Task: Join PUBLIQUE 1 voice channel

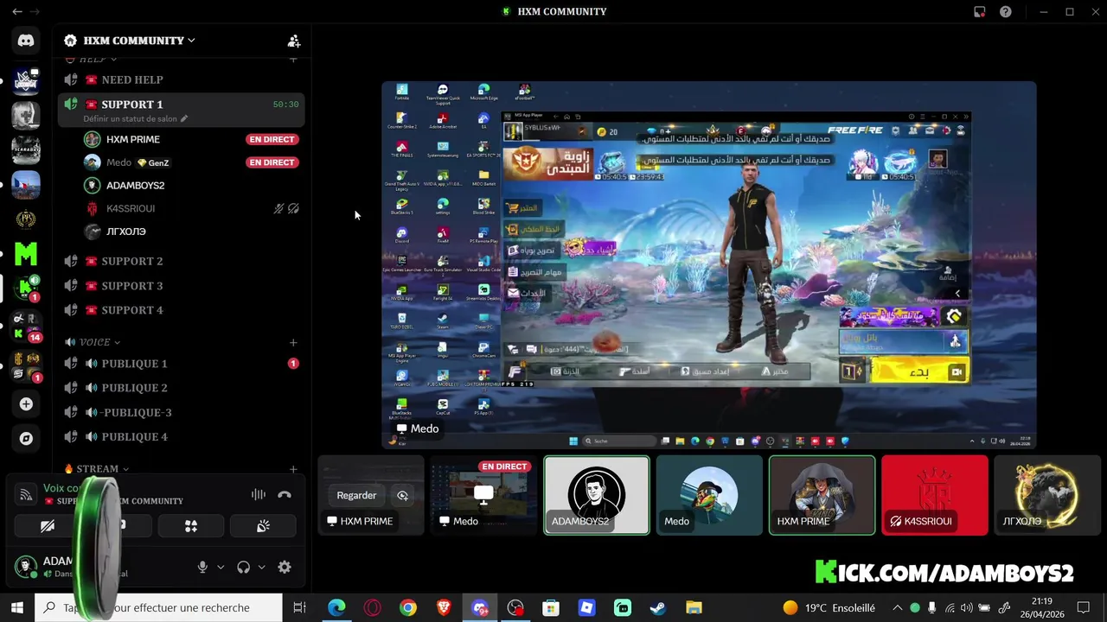Action: coord(182,364)
